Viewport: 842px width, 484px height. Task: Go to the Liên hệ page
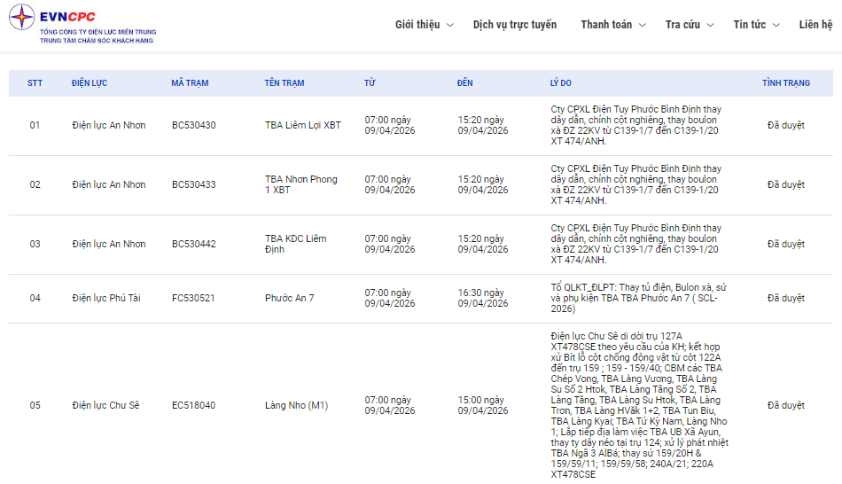(x=815, y=25)
